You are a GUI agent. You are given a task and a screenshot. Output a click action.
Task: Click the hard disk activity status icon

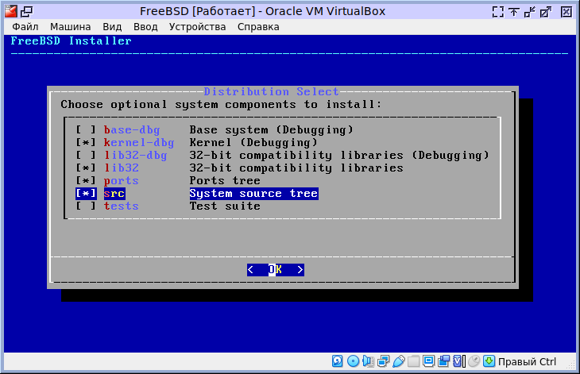pos(338,361)
